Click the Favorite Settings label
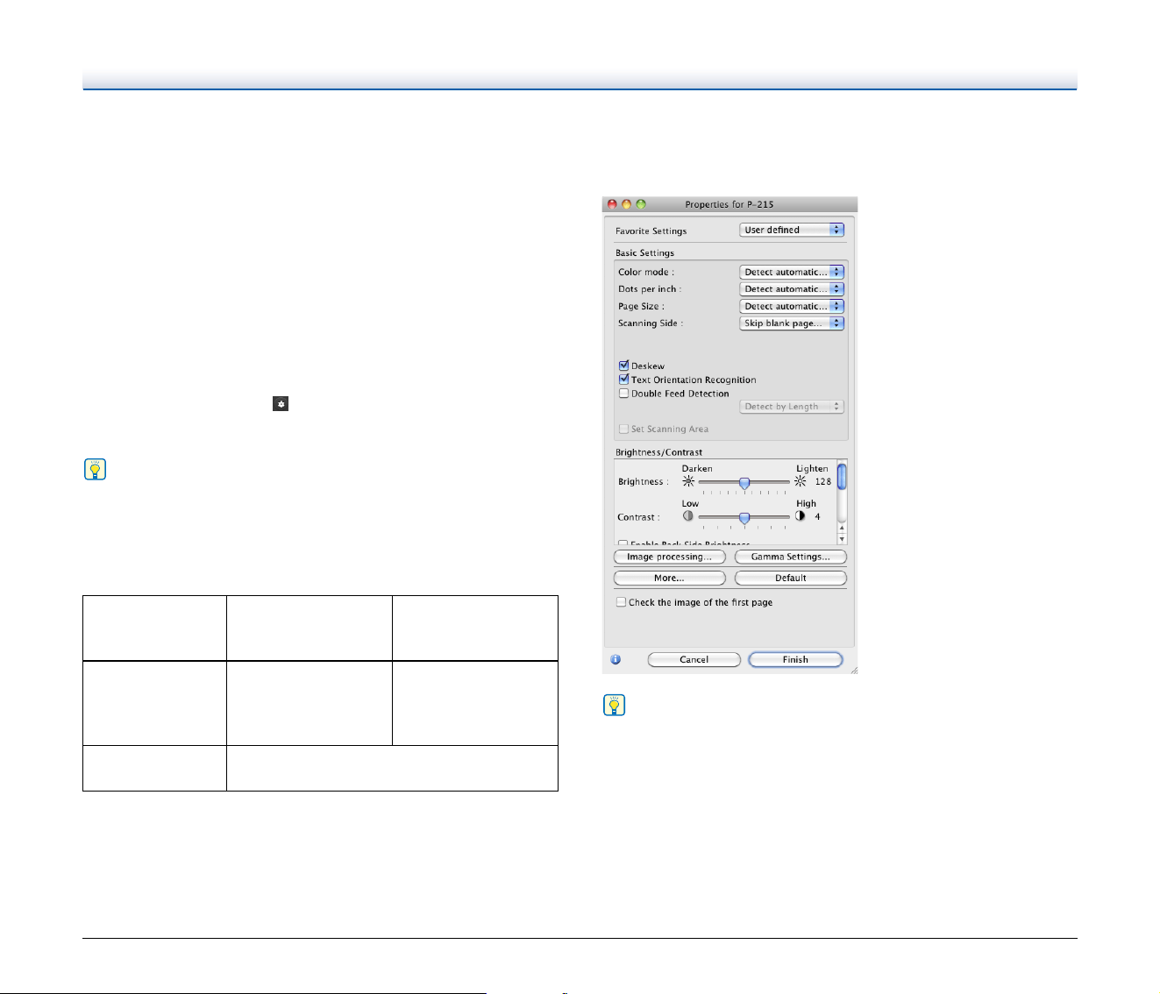1160x994 pixels. click(651, 231)
